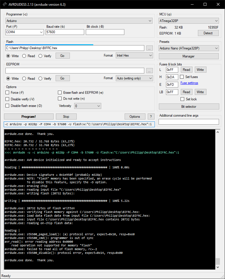225x279 pixels.
Task: Open Bit selector
Action: pos(189,107)
